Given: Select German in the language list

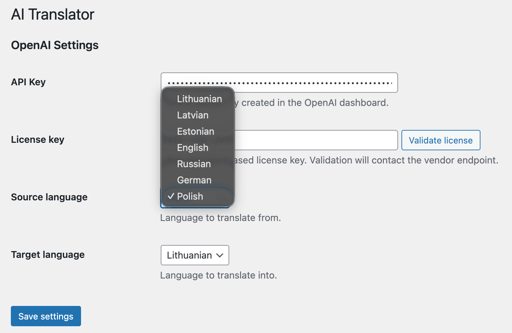Looking at the screenshot, I should 194,180.
